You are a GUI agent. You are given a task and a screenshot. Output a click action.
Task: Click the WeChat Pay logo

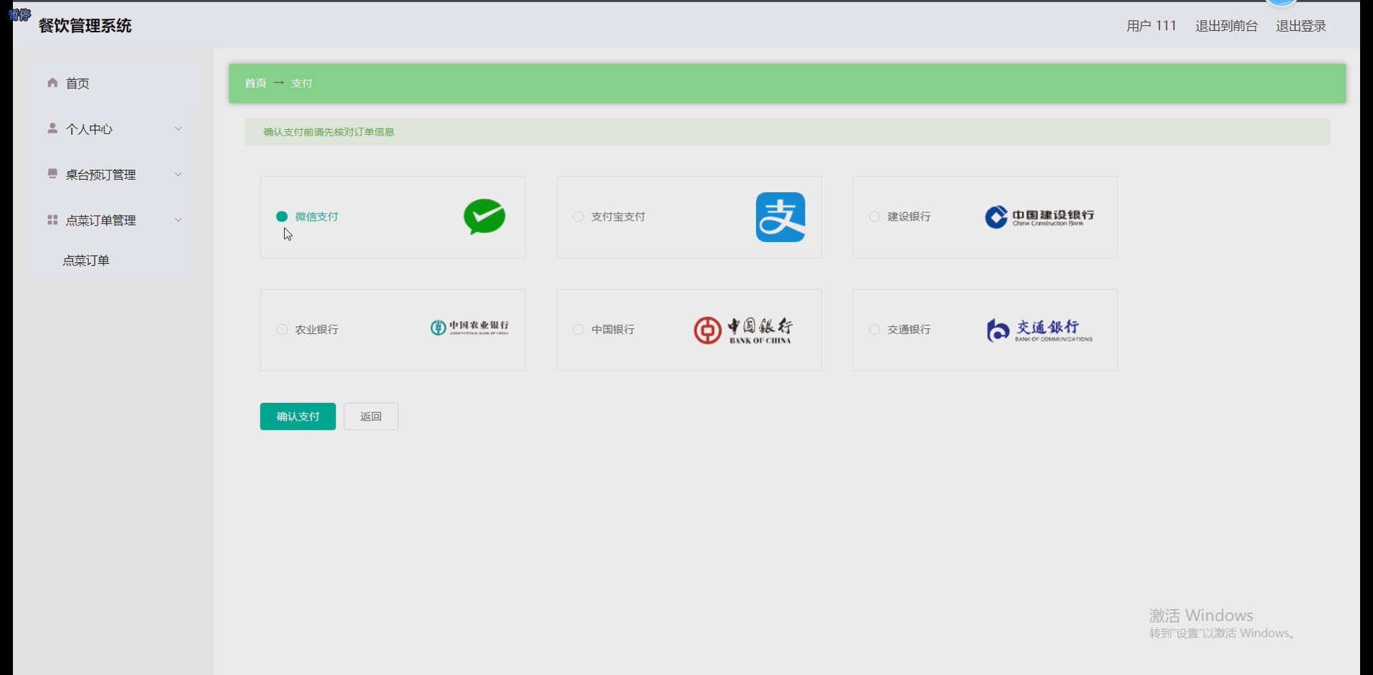coord(484,216)
